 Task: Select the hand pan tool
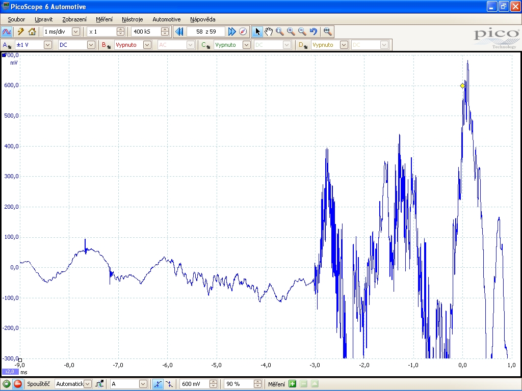coord(269,32)
